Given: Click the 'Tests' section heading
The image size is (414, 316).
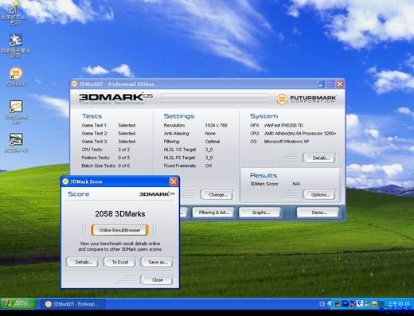Looking at the screenshot, I should tap(92, 116).
